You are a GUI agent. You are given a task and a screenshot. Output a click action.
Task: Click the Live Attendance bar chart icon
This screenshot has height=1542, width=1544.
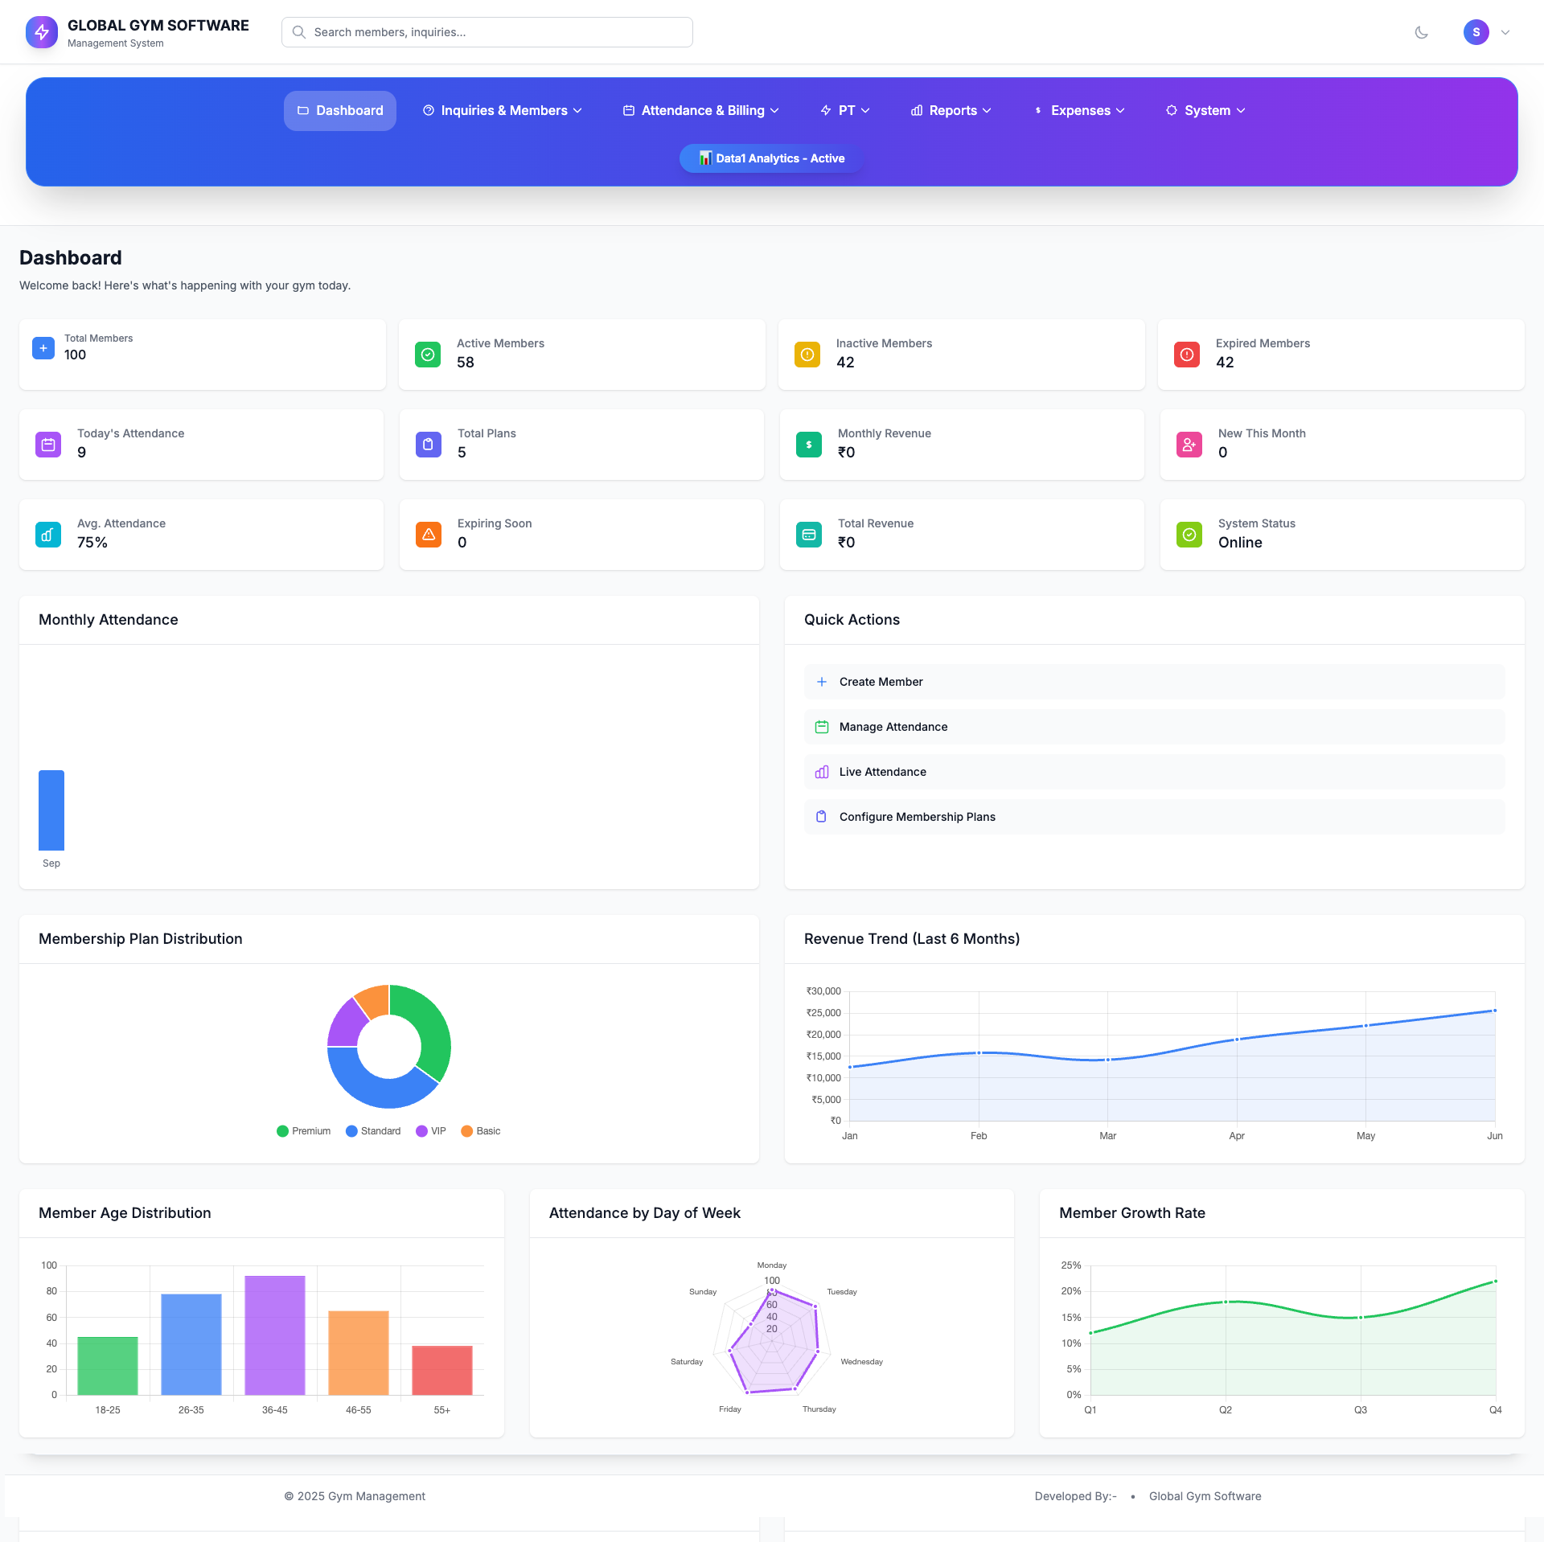822,772
